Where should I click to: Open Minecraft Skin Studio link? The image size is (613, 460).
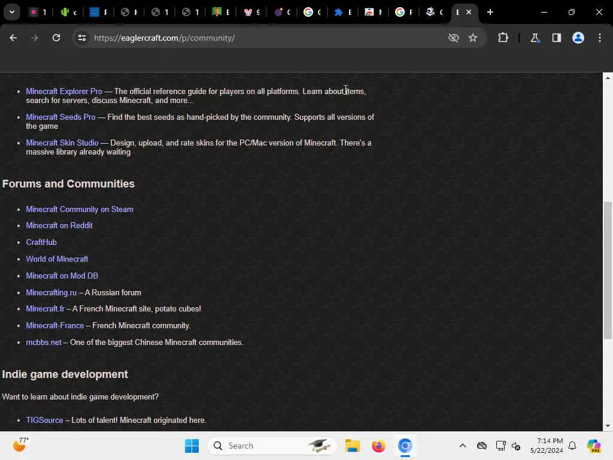(x=62, y=143)
